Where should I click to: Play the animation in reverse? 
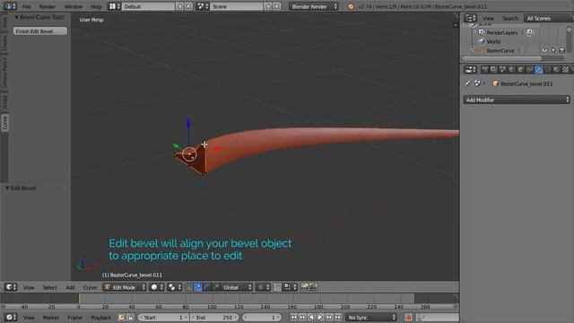pos(311,317)
